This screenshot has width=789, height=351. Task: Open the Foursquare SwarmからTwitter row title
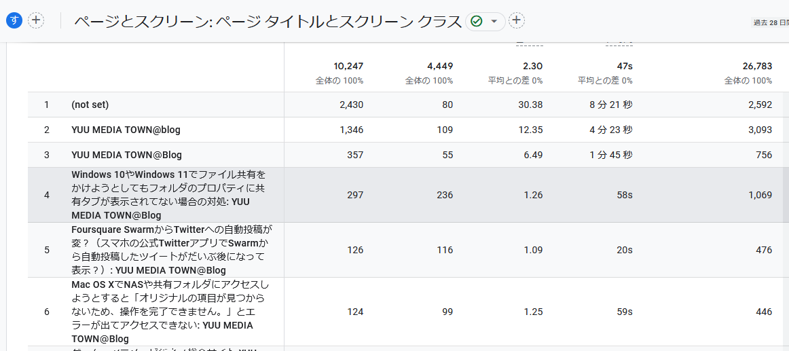172,250
